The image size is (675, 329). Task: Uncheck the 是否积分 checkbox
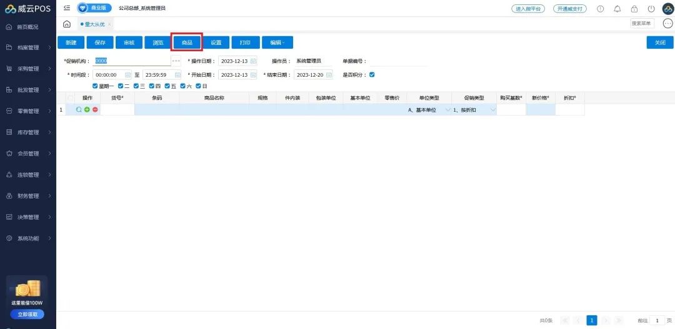point(372,75)
